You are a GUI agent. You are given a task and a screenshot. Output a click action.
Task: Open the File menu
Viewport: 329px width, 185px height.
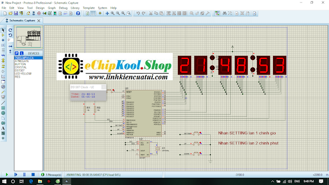(x=4, y=8)
